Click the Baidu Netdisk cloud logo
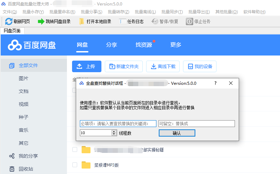This screenshot has width=280, height=174. coord(15,45)
